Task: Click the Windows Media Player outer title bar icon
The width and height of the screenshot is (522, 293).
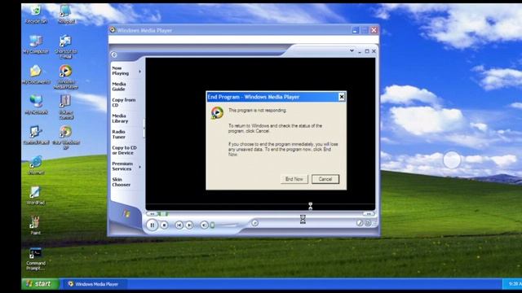Action: point(113,30)
